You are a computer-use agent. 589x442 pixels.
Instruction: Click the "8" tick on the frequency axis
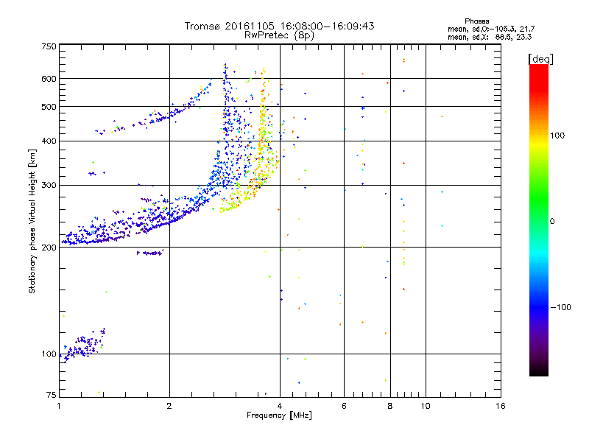click(390, 406)
